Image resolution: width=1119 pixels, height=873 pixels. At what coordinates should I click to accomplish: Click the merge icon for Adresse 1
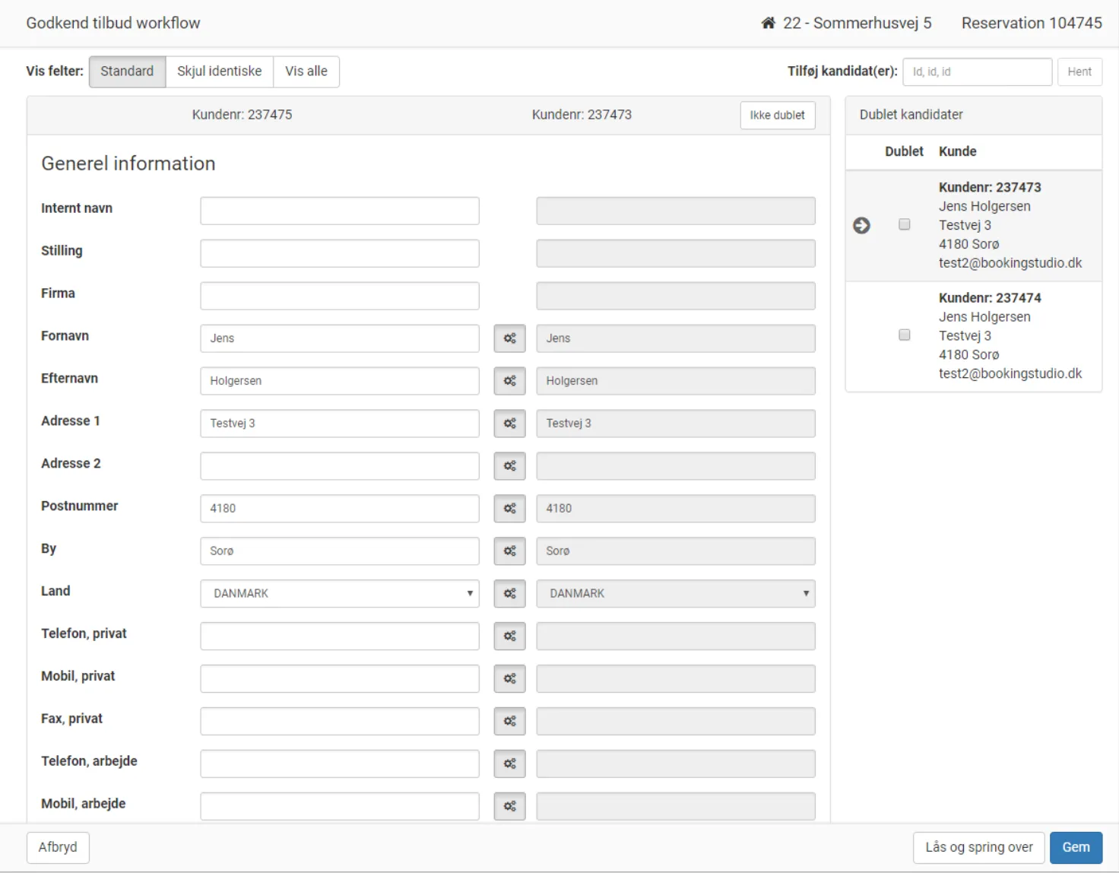pos(509,424)
